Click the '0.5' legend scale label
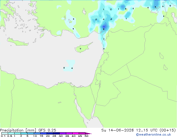The width and height of the screenshot is (177, 137). tap(9, 136)
